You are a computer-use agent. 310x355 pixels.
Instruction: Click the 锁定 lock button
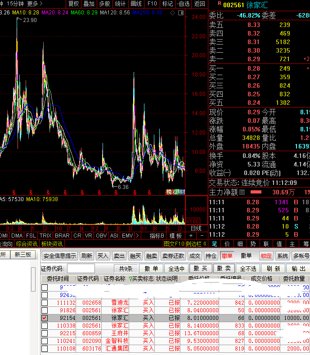[x=266, y=256]
